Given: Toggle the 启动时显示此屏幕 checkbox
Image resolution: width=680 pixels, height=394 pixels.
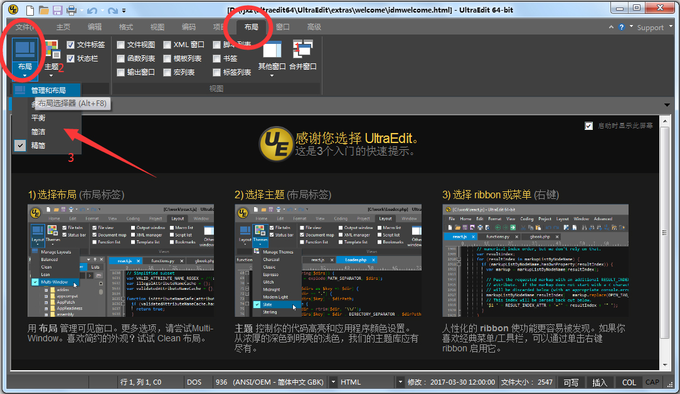Looking at the screenshot, I should pos(588,126).
